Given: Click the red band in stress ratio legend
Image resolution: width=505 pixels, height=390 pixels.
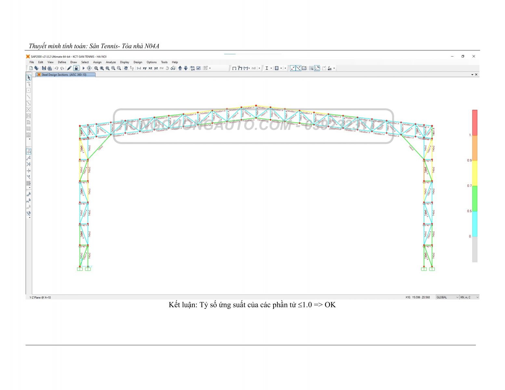Looking at the screenshot, I should (x=474, y=122).
